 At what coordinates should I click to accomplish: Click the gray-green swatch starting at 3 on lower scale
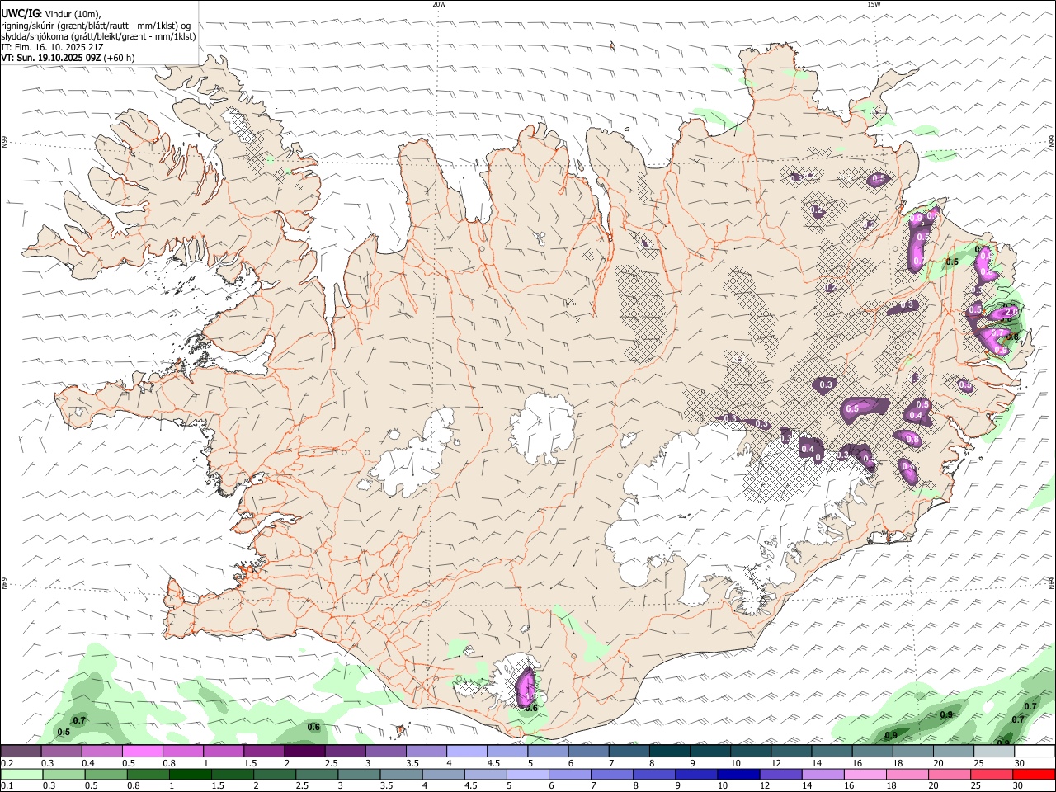click(x=359, y=775)
